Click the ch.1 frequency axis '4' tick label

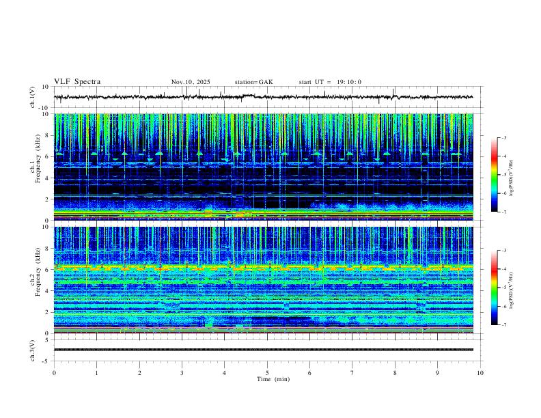(x=47, y=178)
